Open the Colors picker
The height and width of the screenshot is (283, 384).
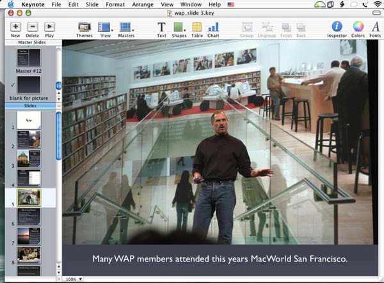pyautogui.click(x=358, y=27)
